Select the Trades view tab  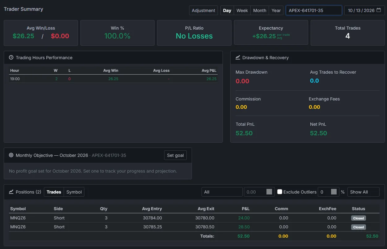pos(54,192)
